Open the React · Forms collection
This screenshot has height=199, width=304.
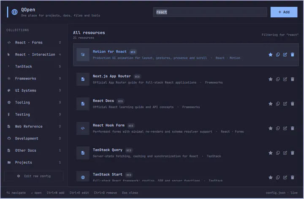(x=34, y=43)
